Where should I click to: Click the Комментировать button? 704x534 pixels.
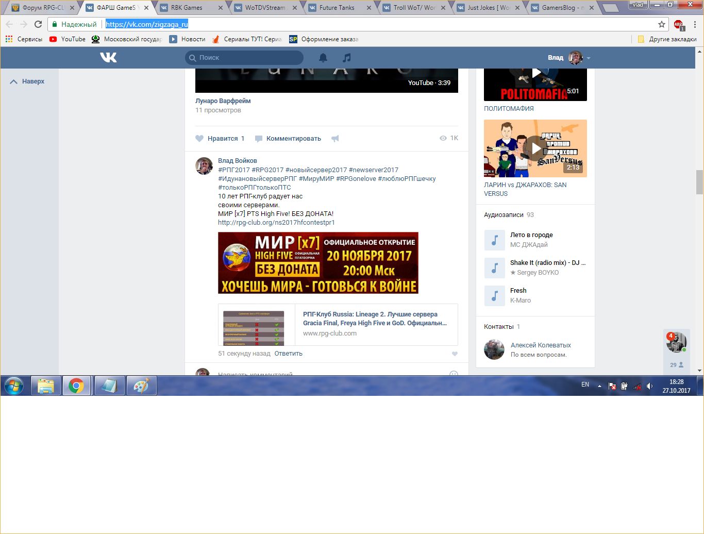(x=288, y=138)
